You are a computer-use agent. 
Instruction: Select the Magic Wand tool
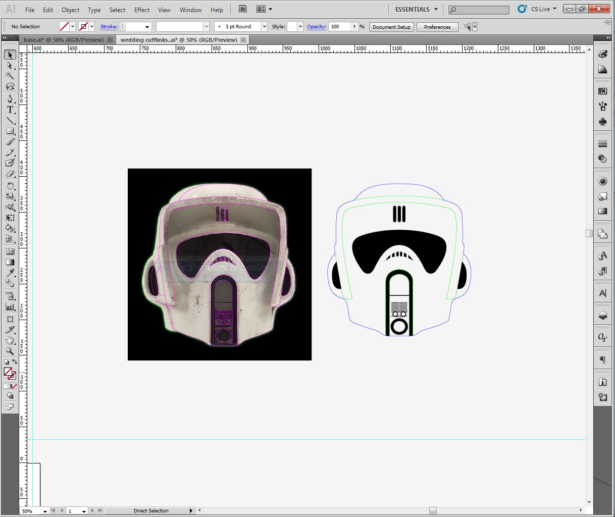click(x=10, y=76)
